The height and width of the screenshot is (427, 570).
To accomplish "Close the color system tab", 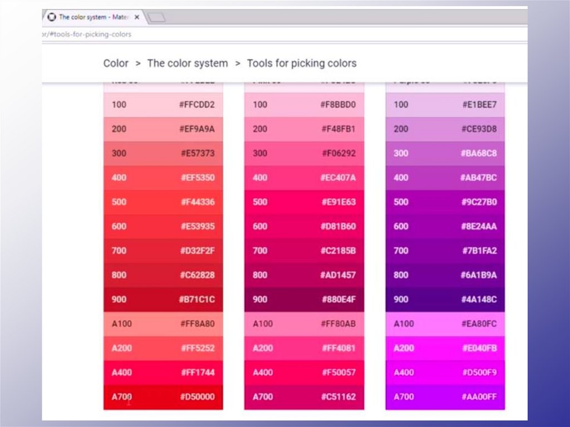I will tap(137, 17).
